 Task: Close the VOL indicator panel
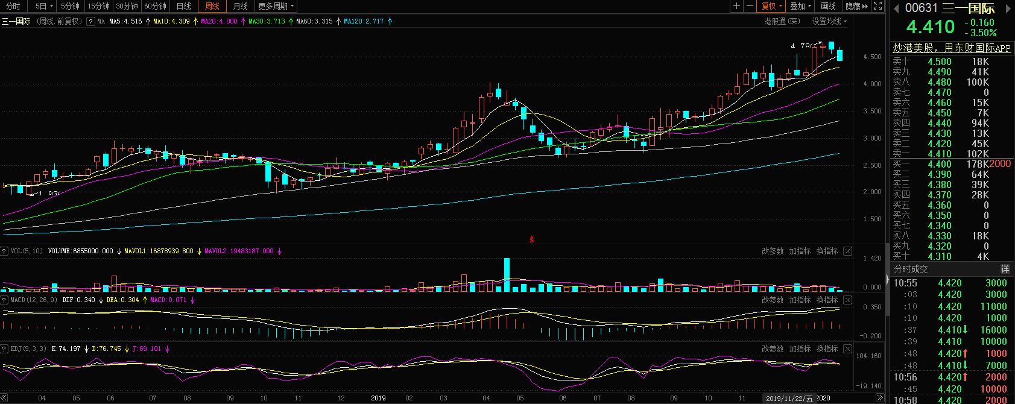click(x=847, y=251)
